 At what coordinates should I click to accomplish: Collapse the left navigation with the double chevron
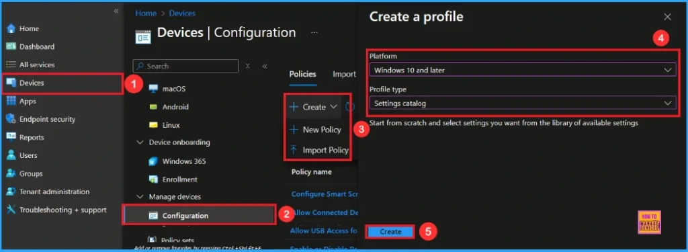(116, 11)
